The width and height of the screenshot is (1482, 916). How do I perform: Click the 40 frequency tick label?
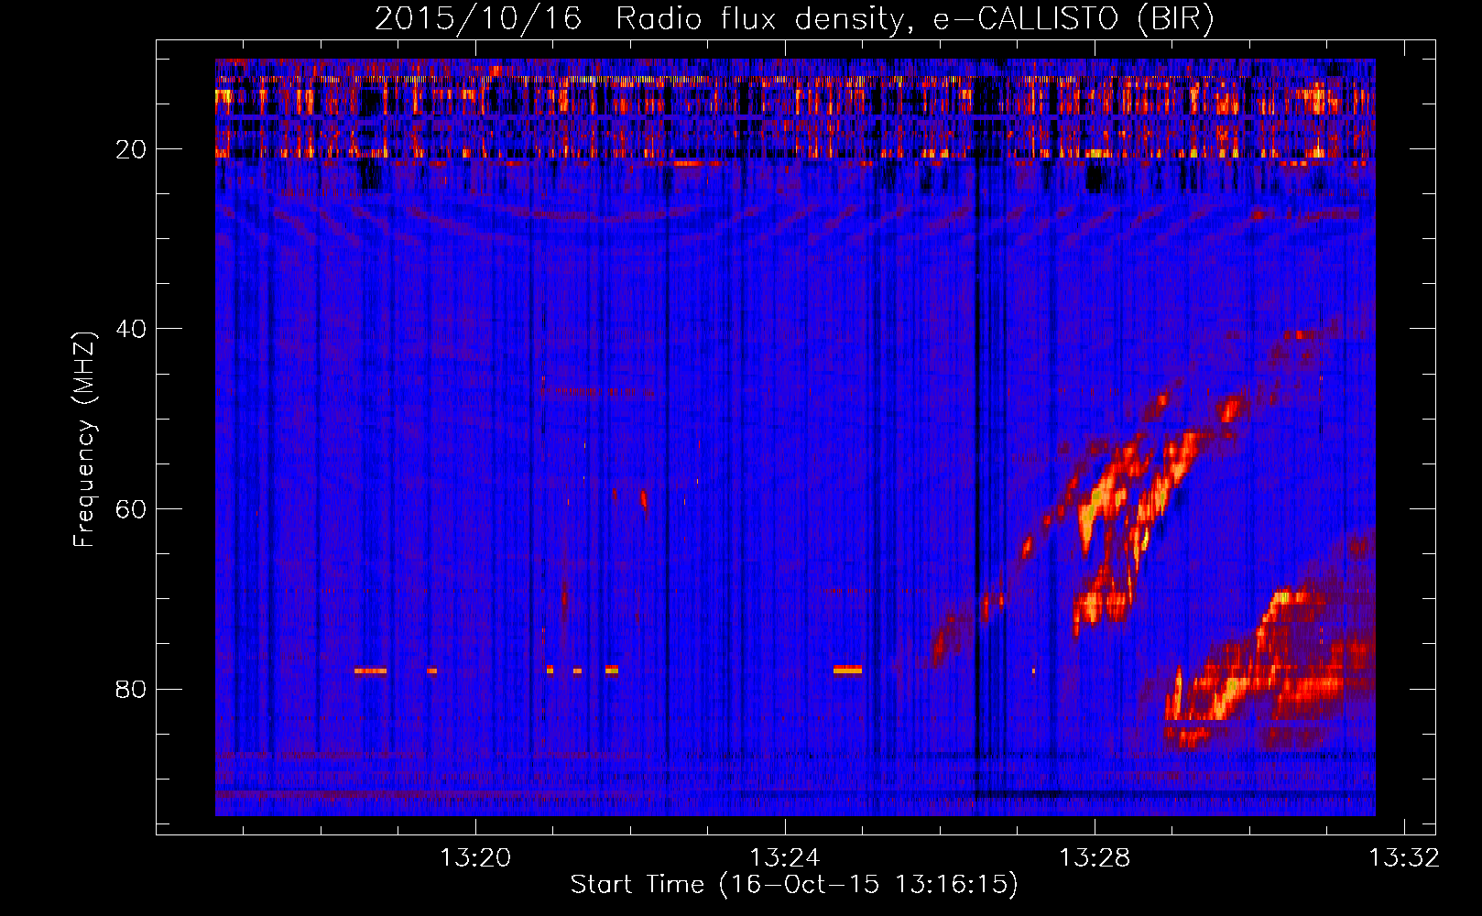(131, 329)
